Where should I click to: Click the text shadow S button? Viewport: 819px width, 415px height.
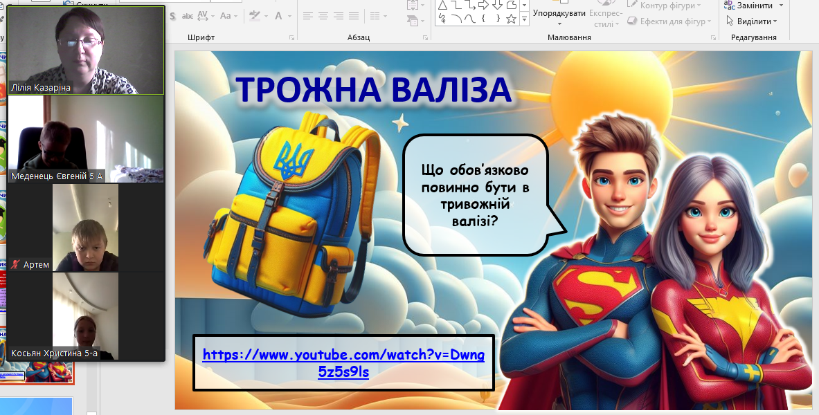coord(173,16)
